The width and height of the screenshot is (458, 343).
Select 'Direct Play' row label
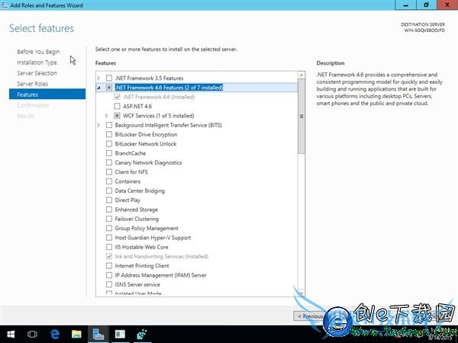(127, 200)
